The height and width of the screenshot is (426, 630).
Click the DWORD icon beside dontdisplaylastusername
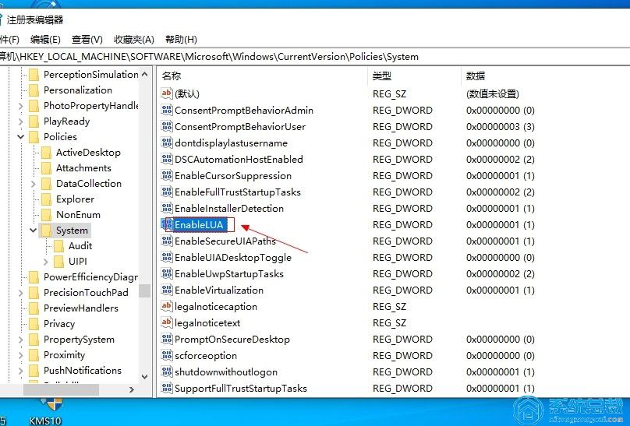[x=166, y=143]
